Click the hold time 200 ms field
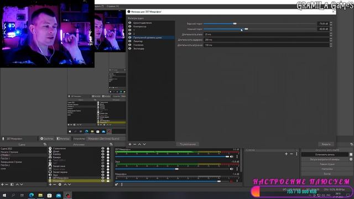This screenshot has width=354, height=199. pos(267,40)
